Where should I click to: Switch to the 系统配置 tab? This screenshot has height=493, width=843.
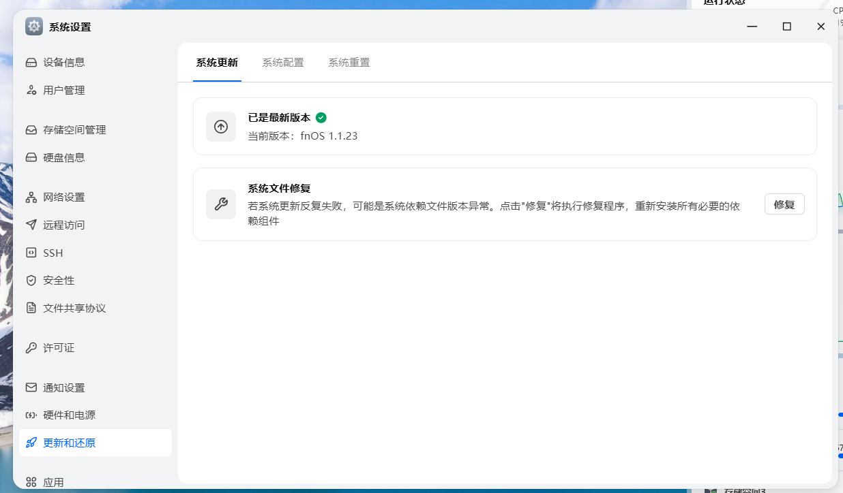pos(283,63)
